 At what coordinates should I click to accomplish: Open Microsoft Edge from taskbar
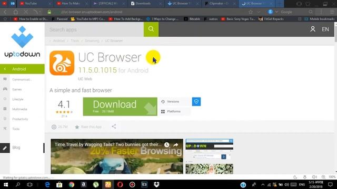47,184
